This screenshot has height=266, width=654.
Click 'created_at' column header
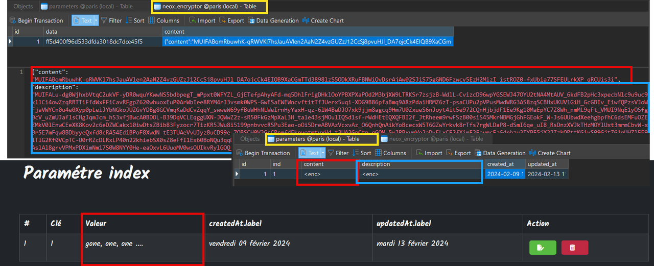505,164
